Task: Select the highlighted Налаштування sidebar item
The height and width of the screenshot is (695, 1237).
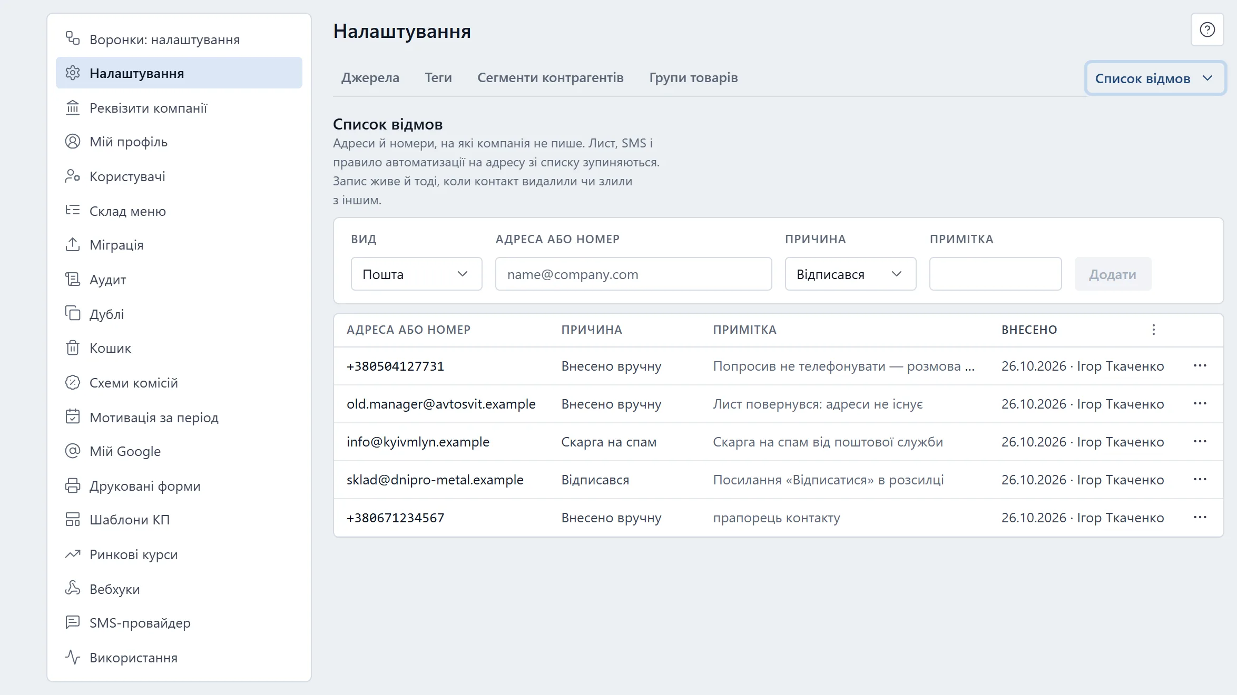Action: 179,73
